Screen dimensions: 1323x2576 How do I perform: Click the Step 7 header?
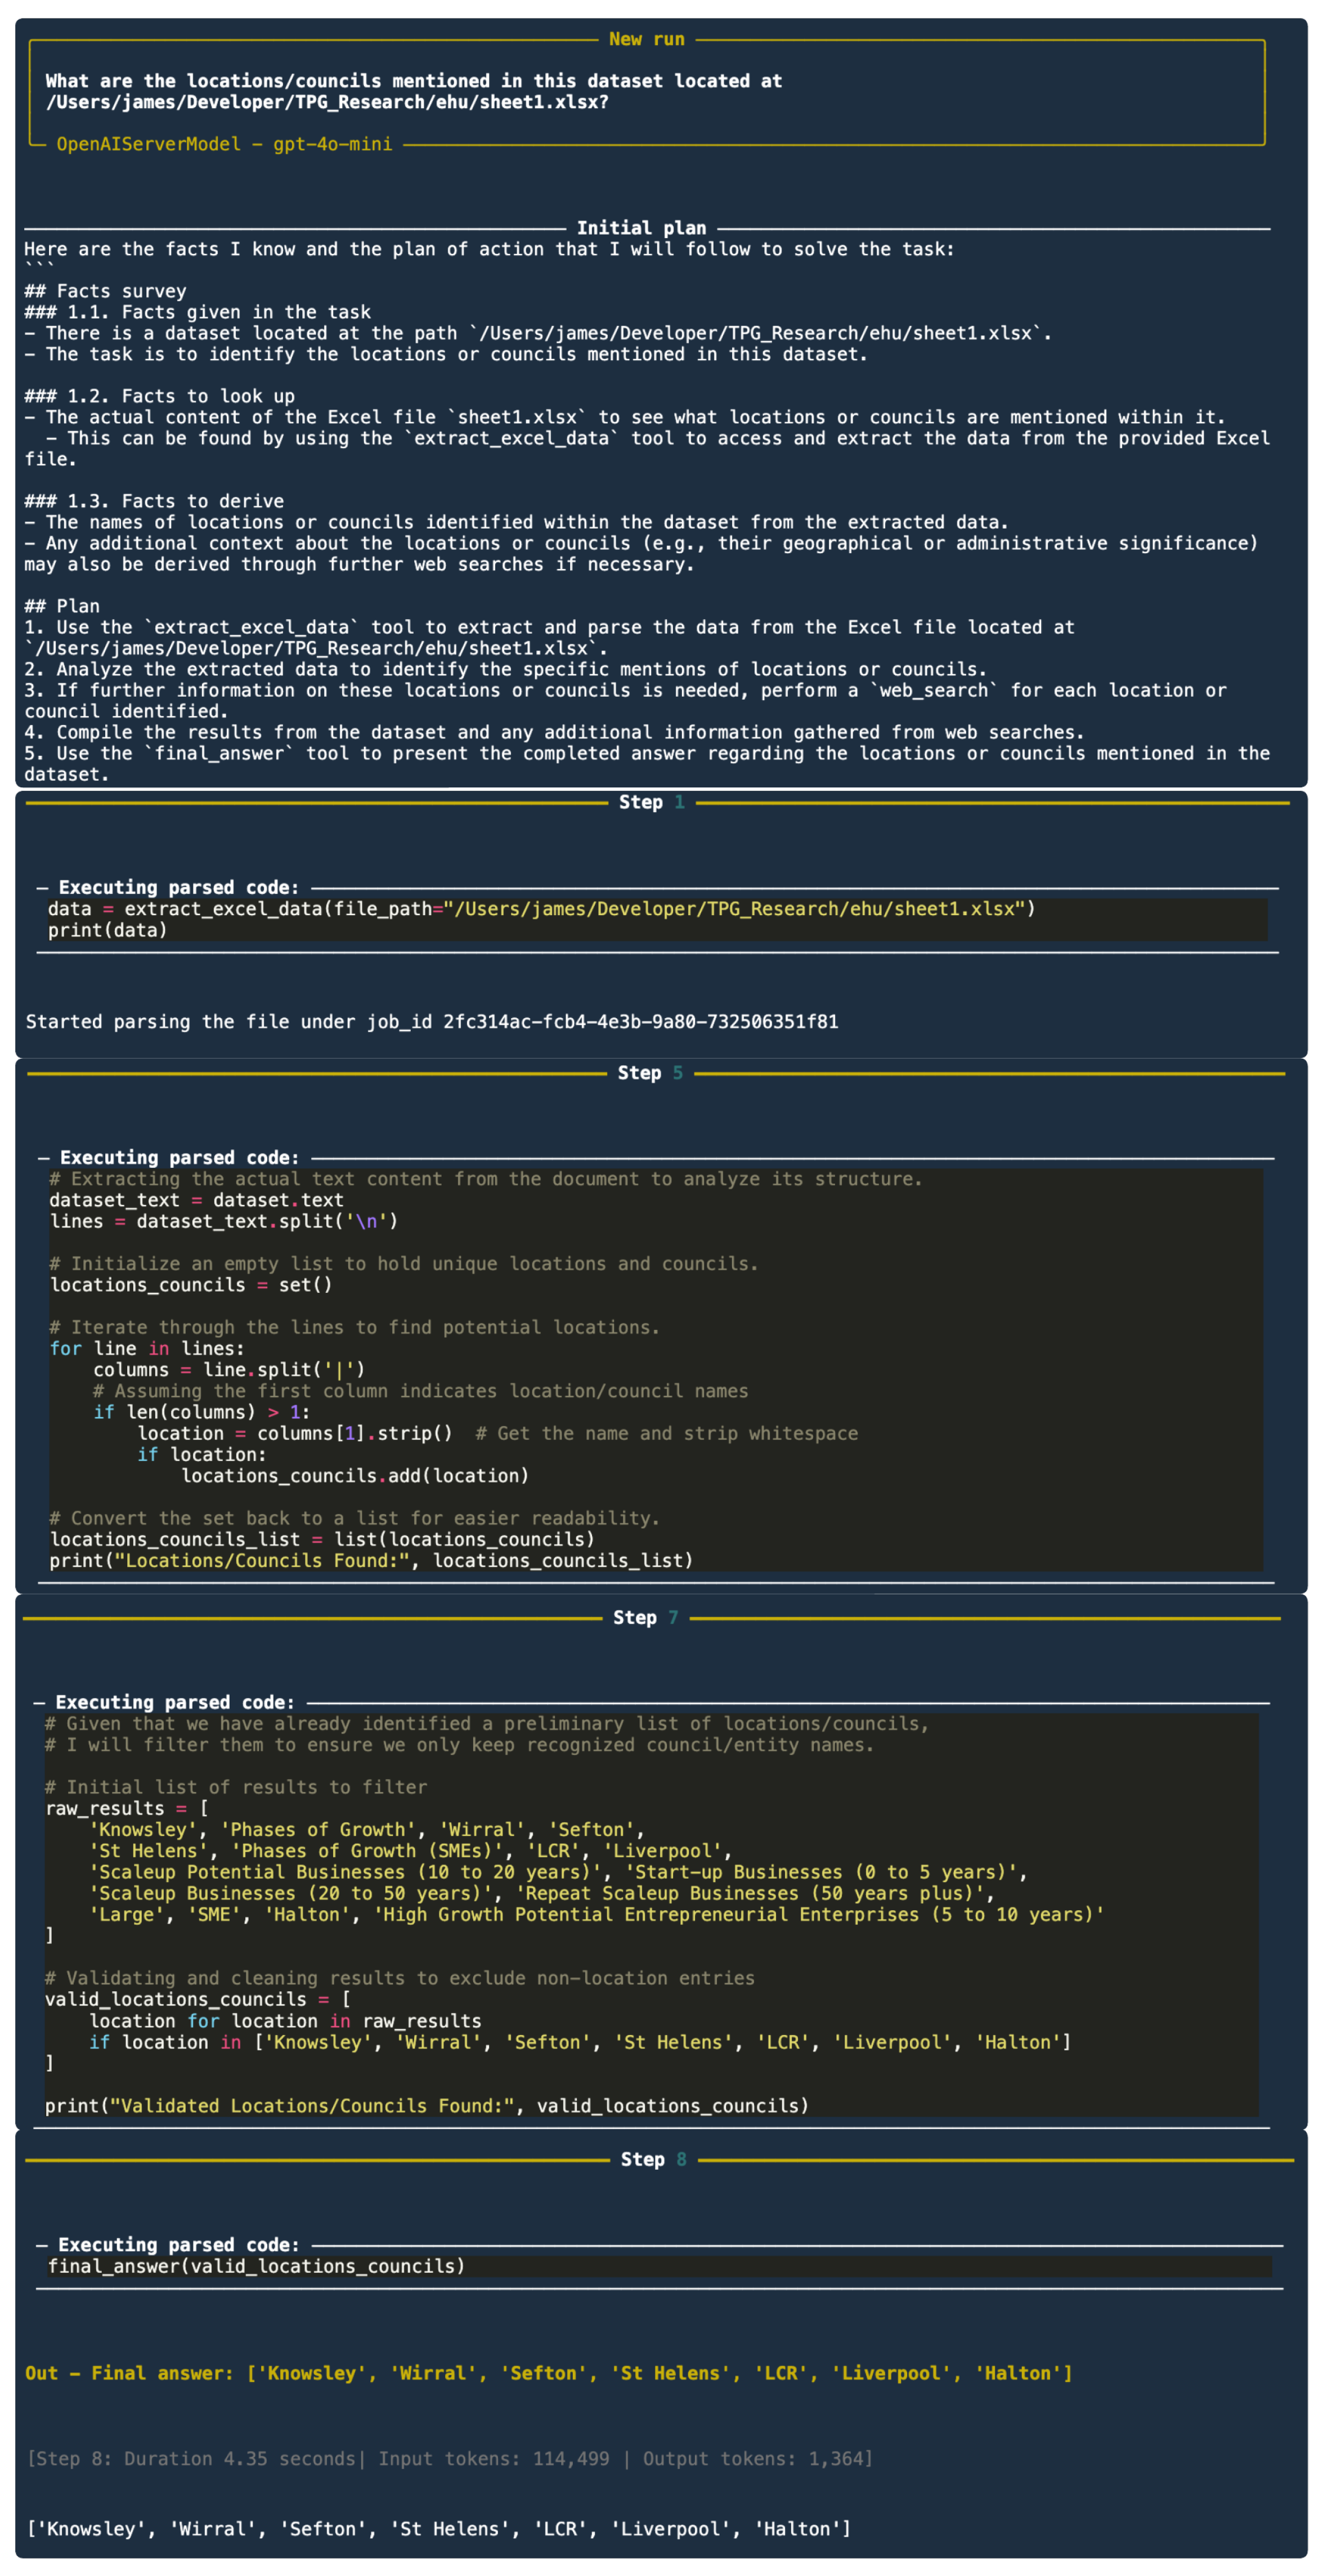coord(645,1618)
